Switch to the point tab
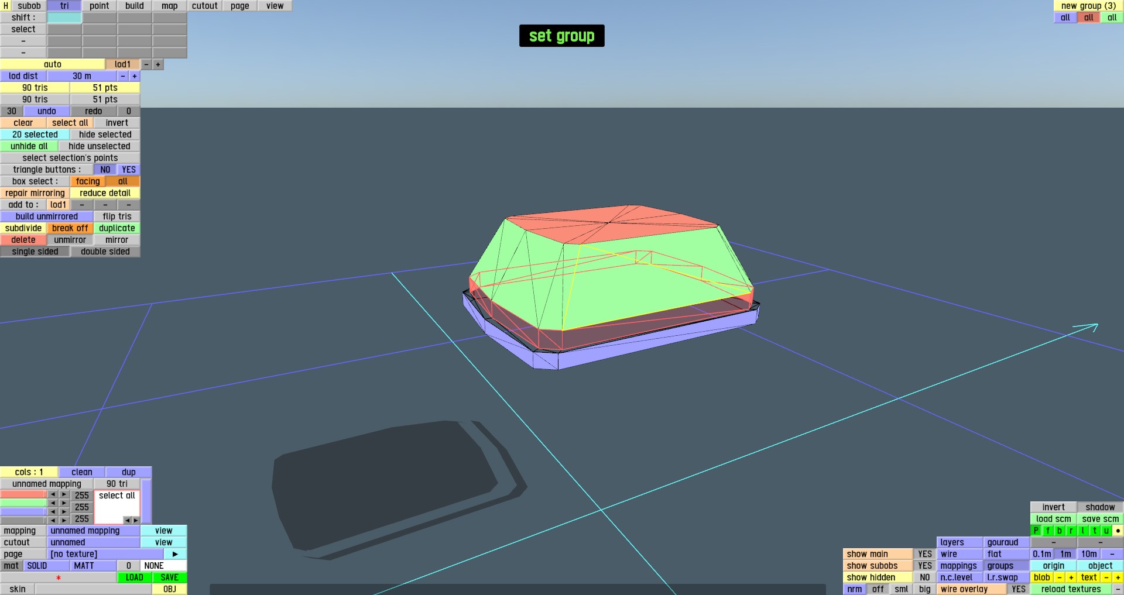1124x595 pixels. pos(100,6)
